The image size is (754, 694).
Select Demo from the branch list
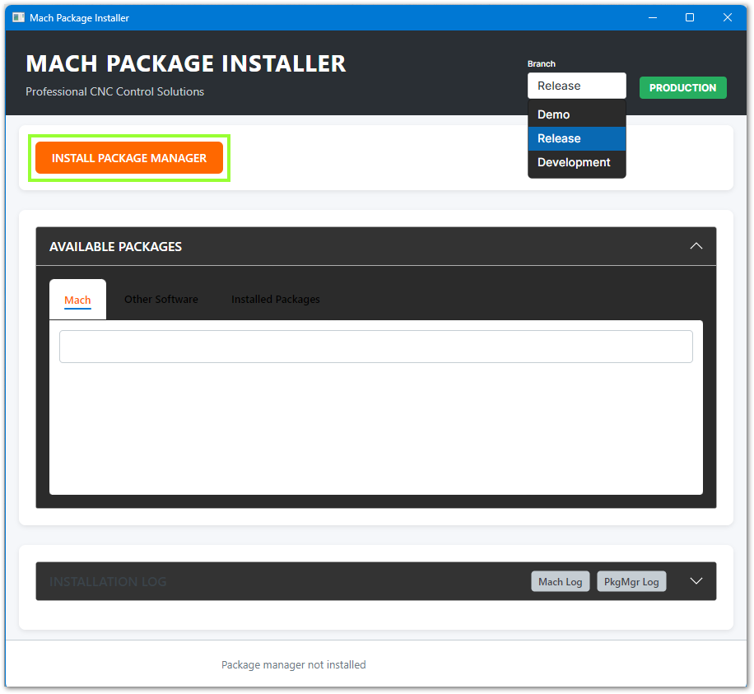tap(576, 114)
